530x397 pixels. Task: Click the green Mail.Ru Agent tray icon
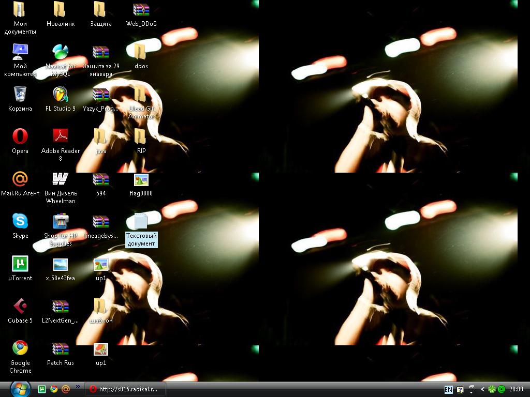502,389
